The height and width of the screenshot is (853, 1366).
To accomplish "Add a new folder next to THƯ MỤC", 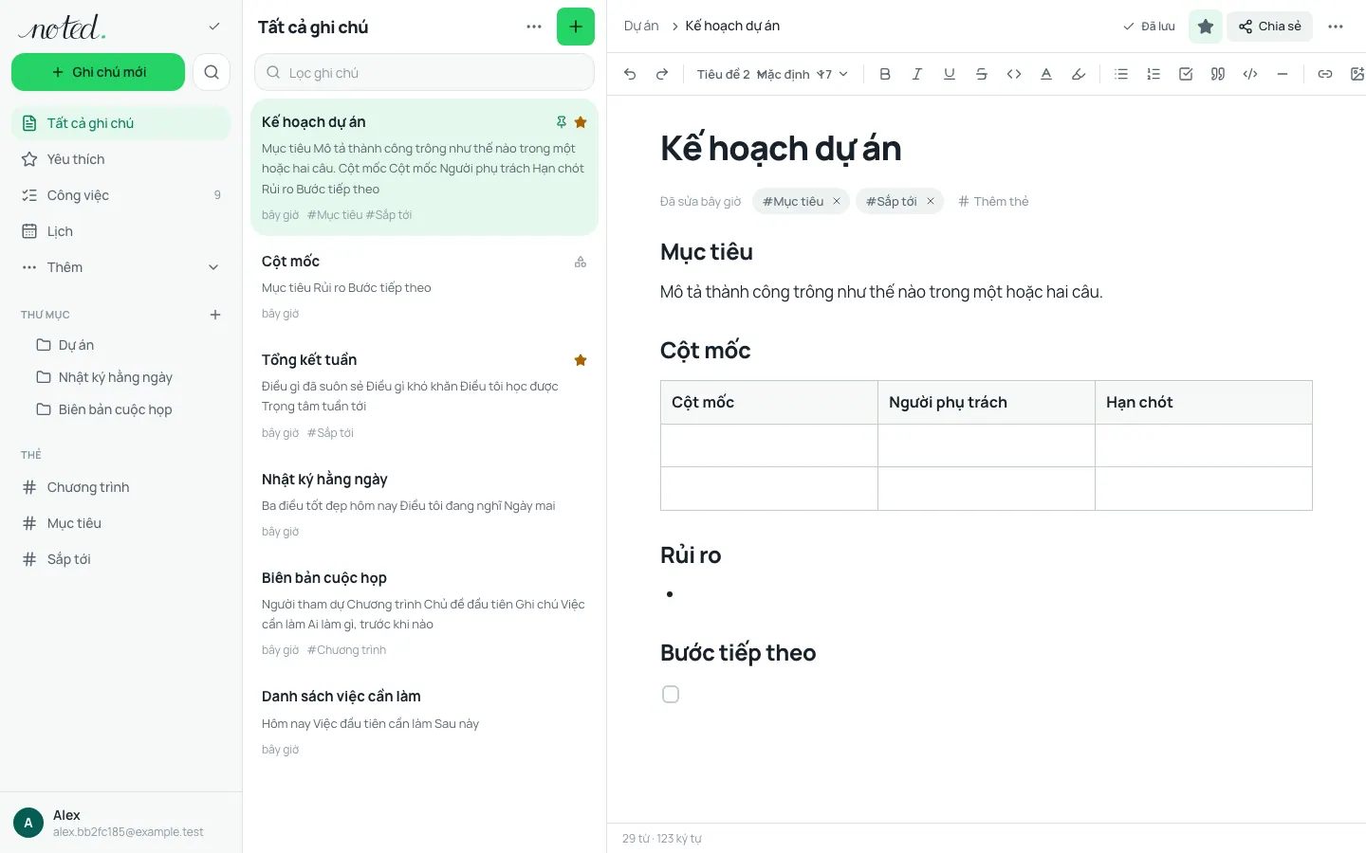I will 215,315.
